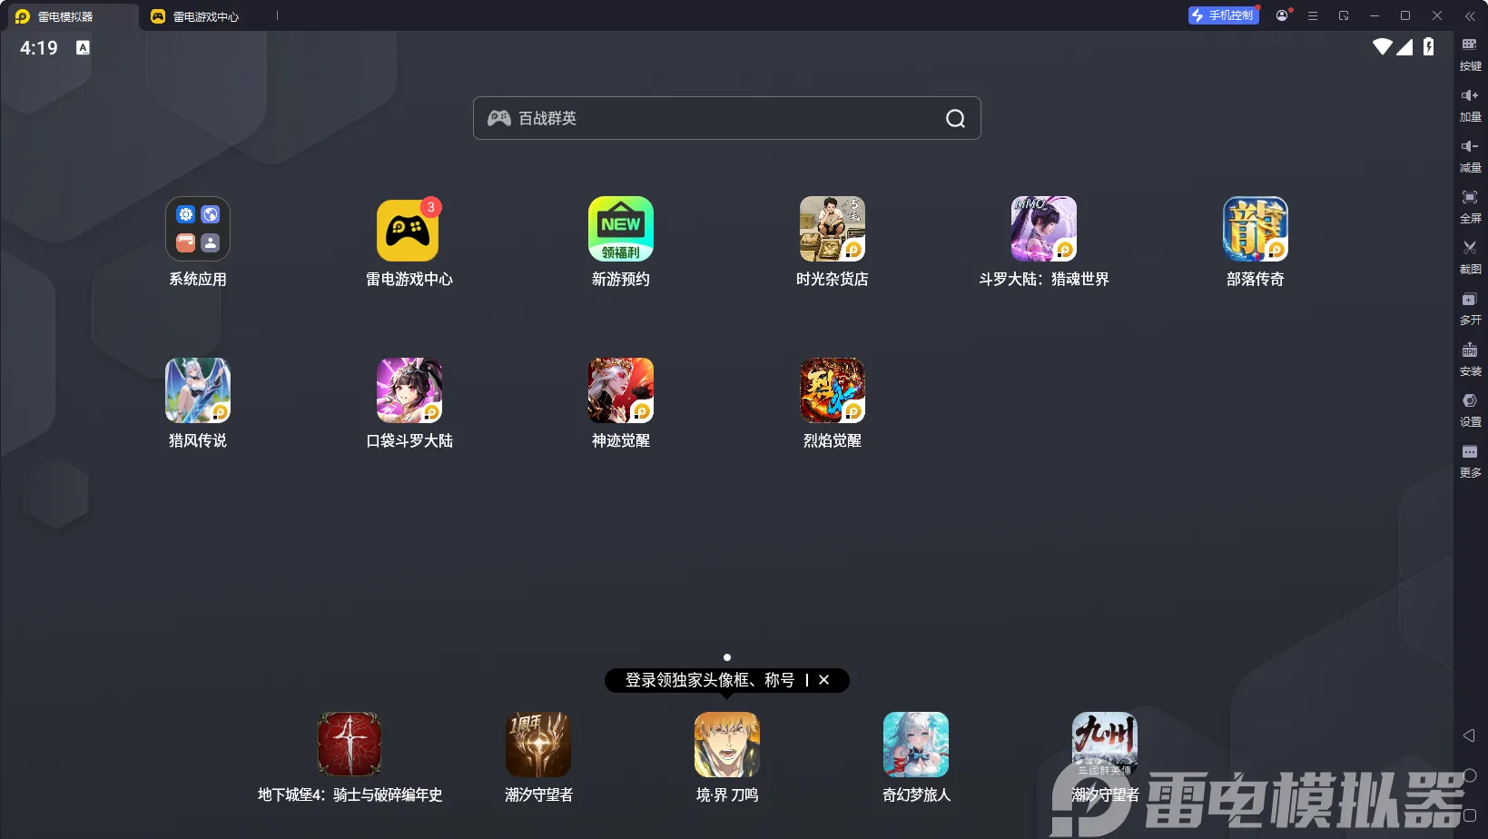Focus the 百战群英 search field
Viewport: 1488px width, 839px height.
pos(726,118)
